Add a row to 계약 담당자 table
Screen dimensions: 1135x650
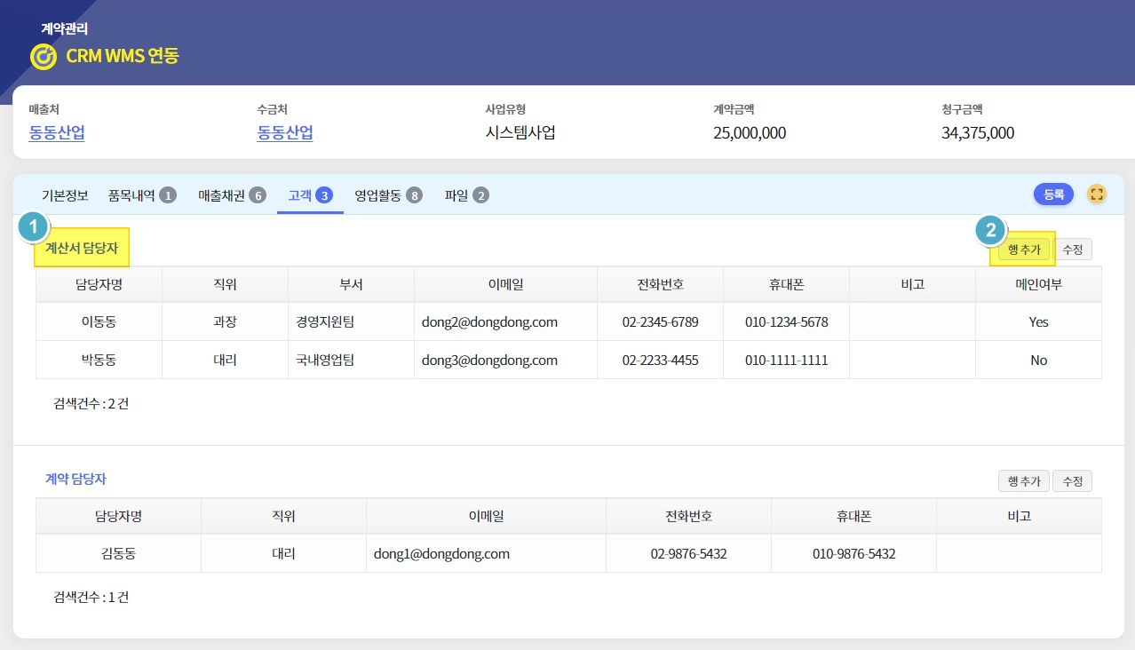click(1024, 480)
